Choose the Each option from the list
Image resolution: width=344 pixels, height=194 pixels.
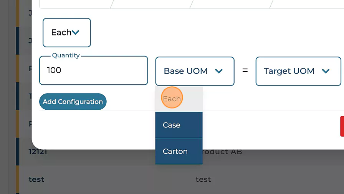(x=172, y=99)
